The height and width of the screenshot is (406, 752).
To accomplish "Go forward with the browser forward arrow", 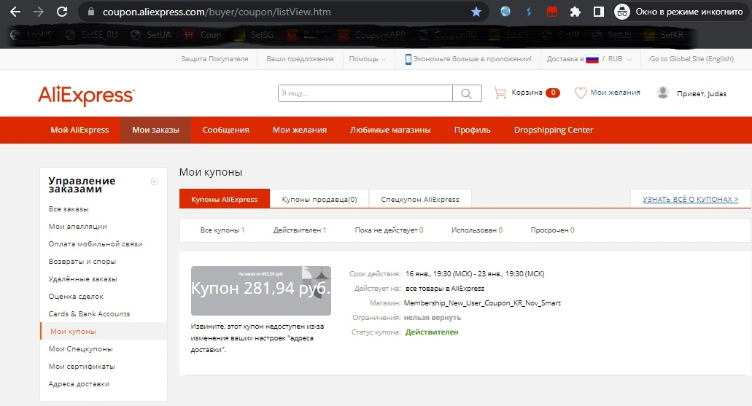I will coord(39,12).
